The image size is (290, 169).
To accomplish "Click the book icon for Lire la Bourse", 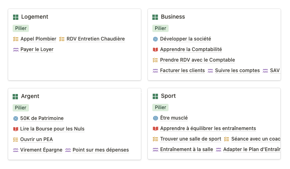I will point(15,129).
